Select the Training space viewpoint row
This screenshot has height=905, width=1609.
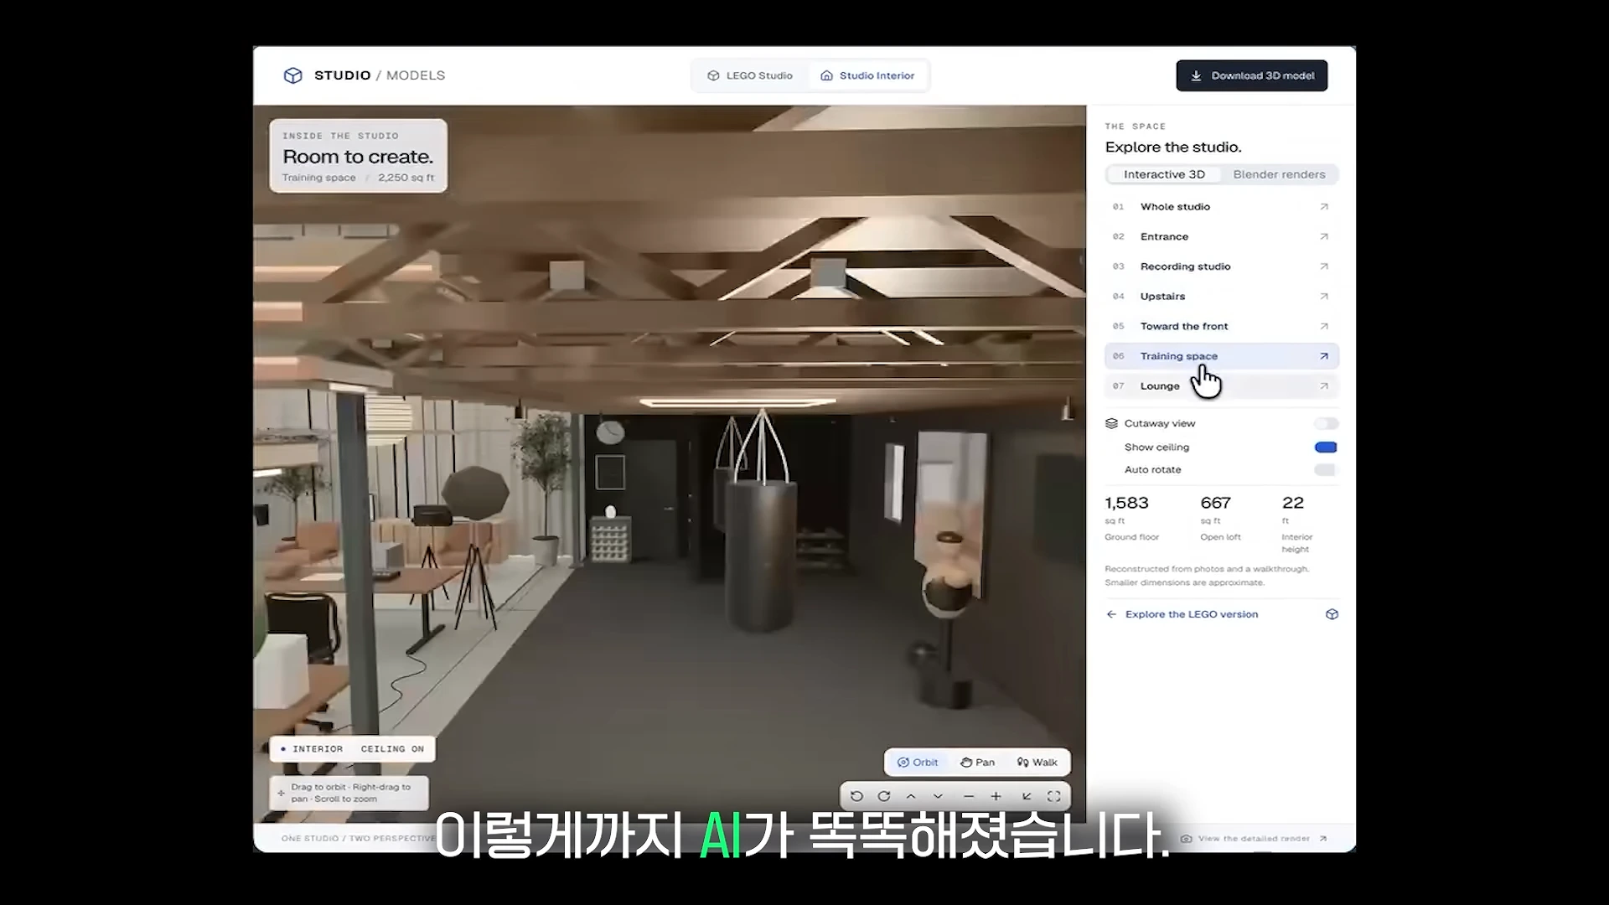pos(1222,356)
